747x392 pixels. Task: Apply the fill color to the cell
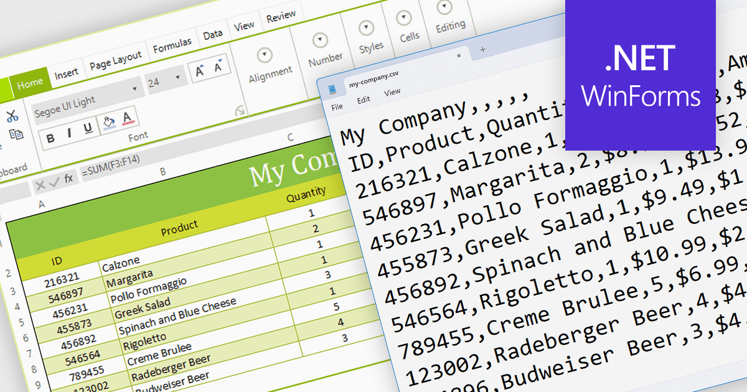(x=108, y=121)
